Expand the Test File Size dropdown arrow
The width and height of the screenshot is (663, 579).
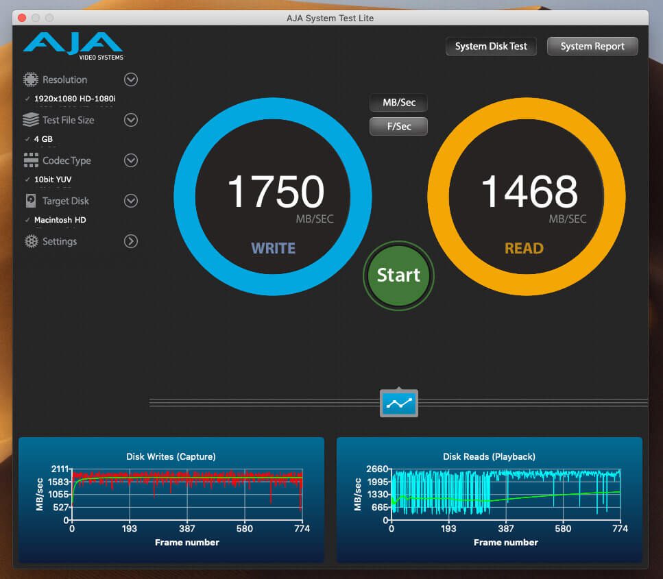click(x=131, y=120)
